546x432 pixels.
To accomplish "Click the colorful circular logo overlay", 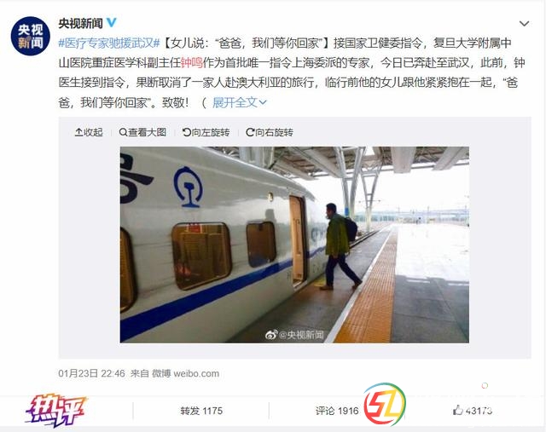I will [x=385, y=404].
